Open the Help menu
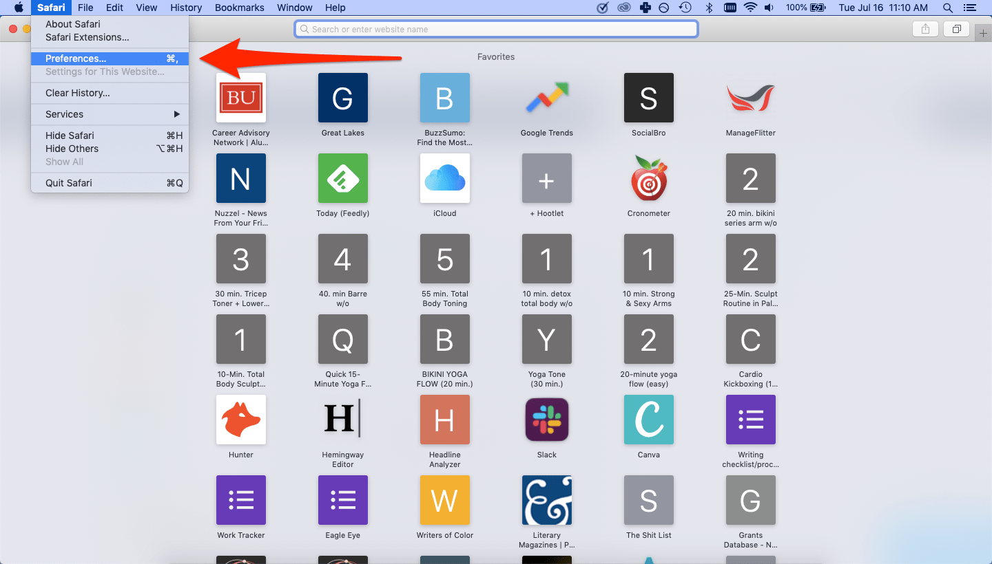992x564 pixels. tap(335, 8)
